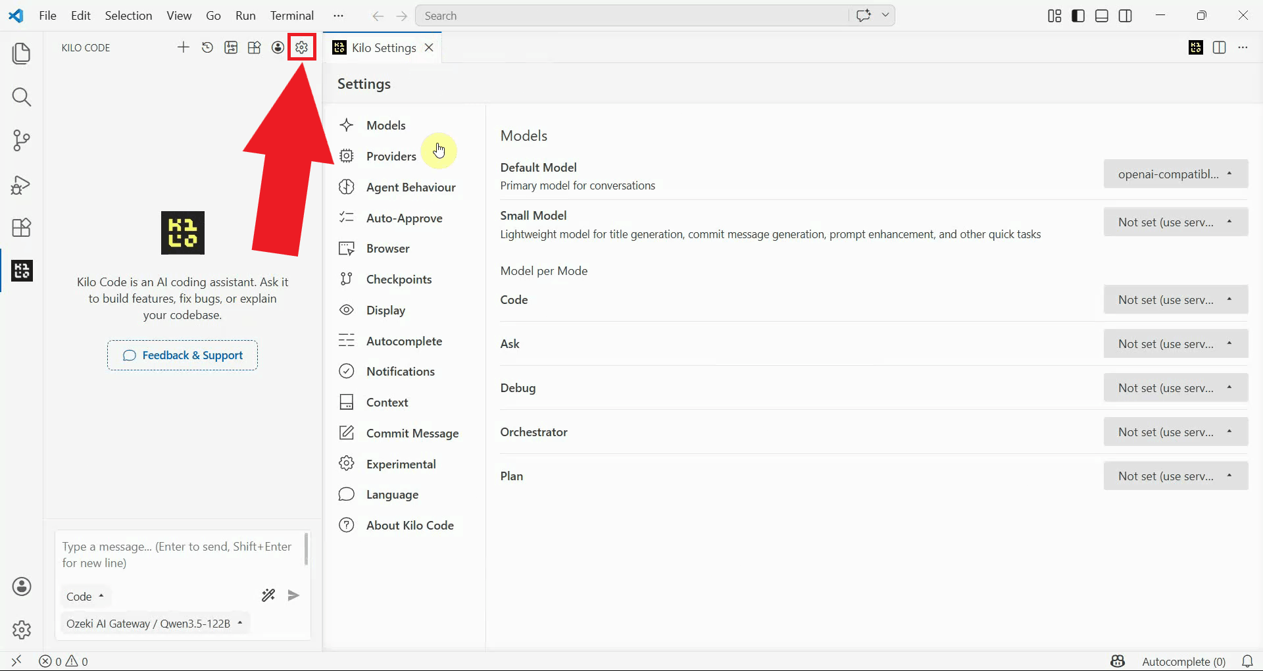Open the Edit menu
The height and width of the screenshot is (671, 1263).
(80, 16)
